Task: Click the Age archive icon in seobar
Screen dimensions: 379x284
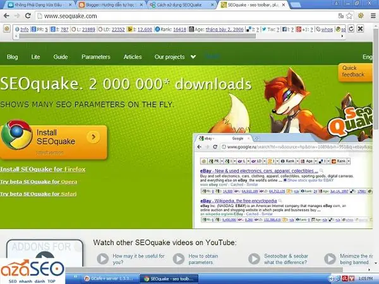Action: [x=191, y=30]
